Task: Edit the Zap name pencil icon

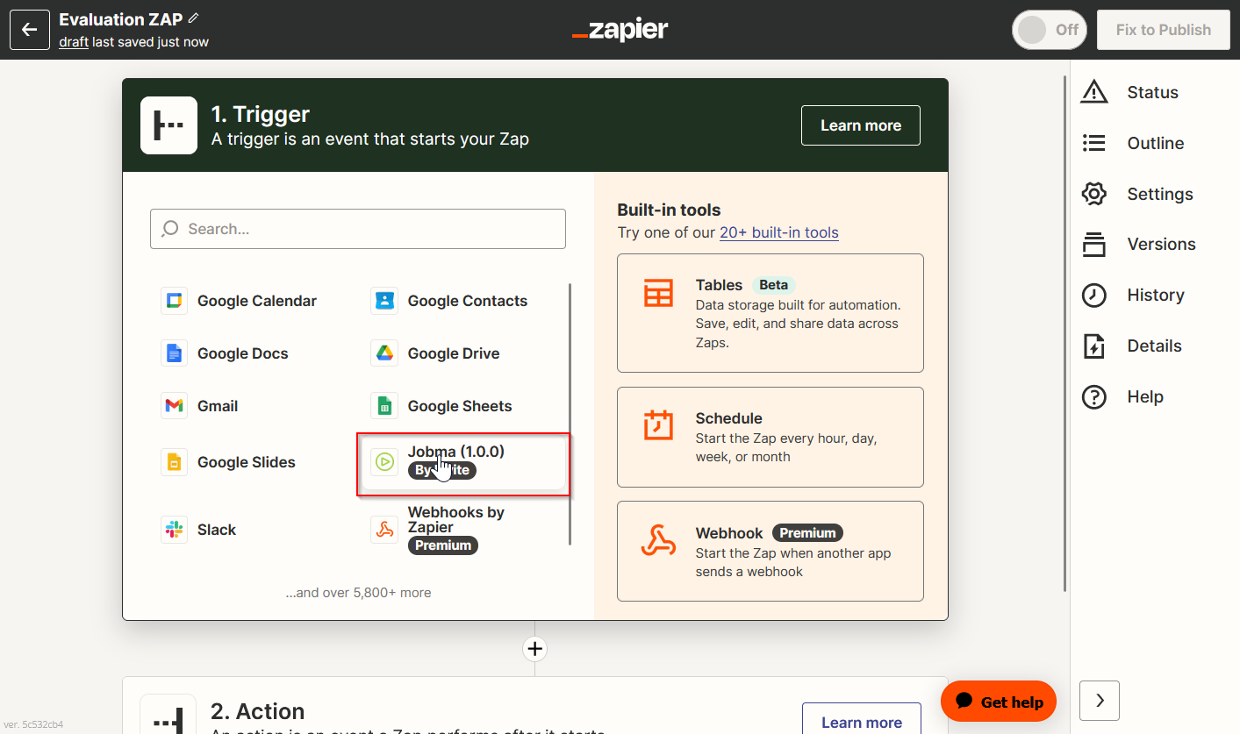Action: coord(193,18)
